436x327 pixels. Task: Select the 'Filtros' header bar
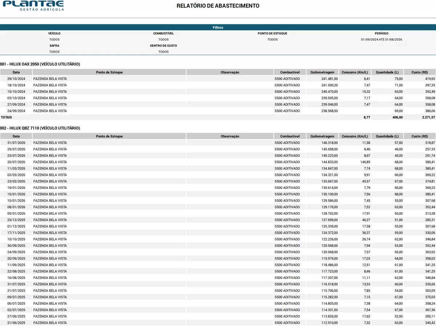(218, 28)
